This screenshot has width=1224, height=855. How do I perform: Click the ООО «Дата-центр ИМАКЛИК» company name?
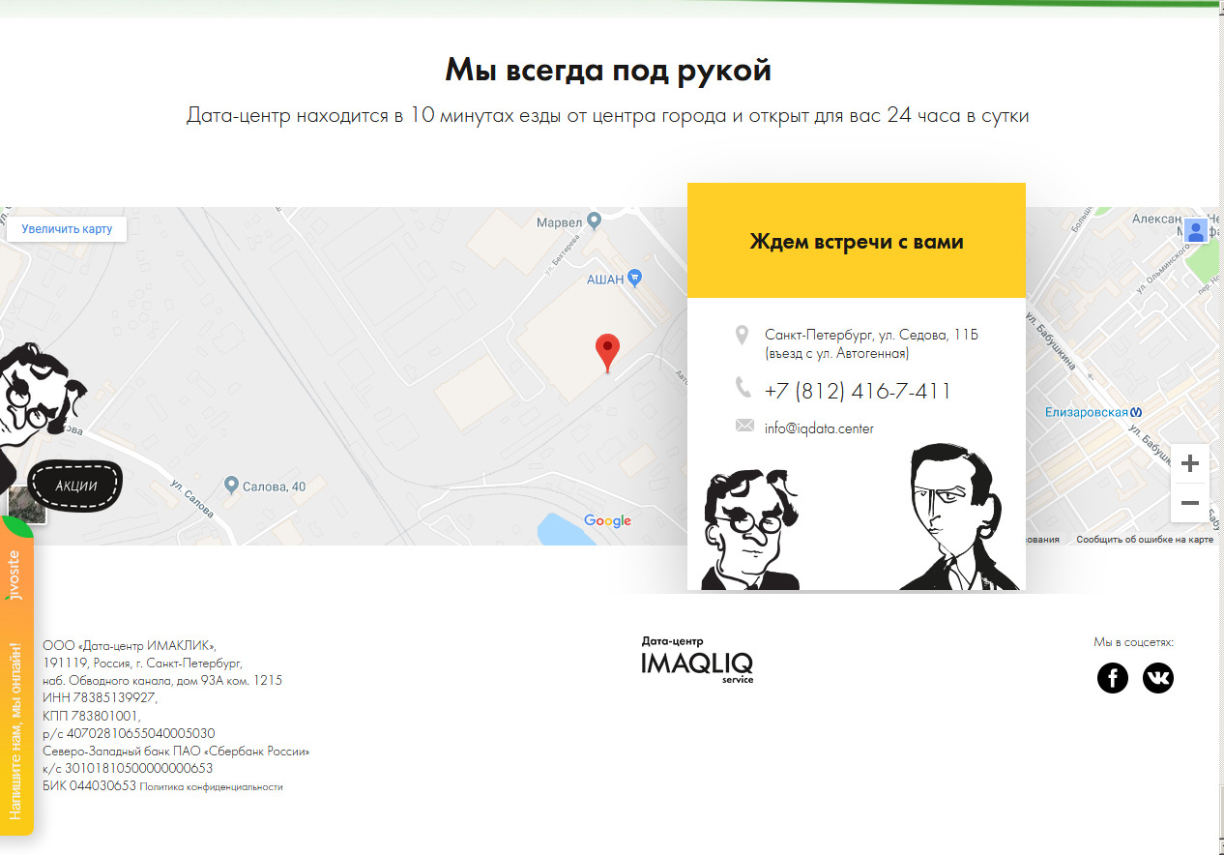(x=130, y=645)
